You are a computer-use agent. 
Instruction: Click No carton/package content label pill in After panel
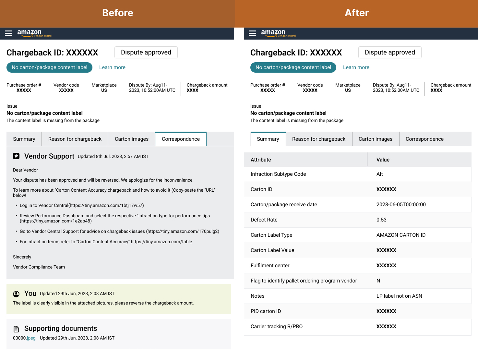[293, 67]
